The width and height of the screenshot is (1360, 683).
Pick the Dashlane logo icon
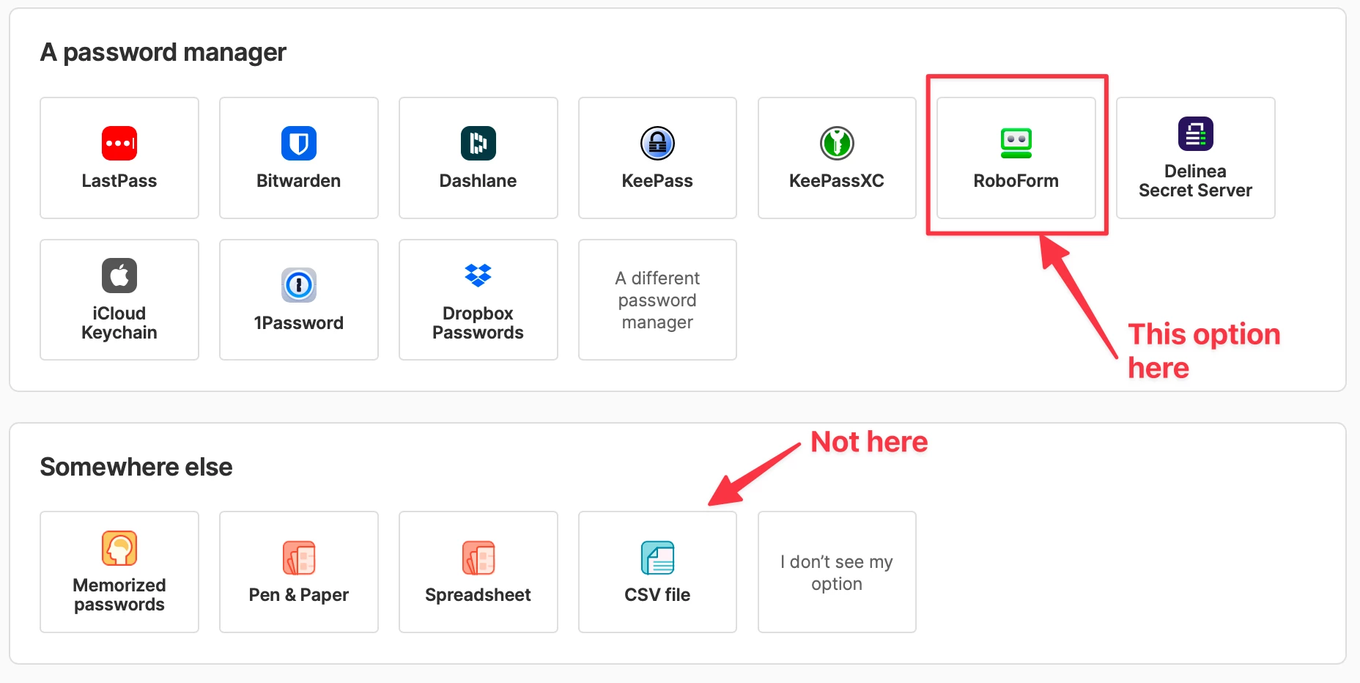[x=478, y=143]
